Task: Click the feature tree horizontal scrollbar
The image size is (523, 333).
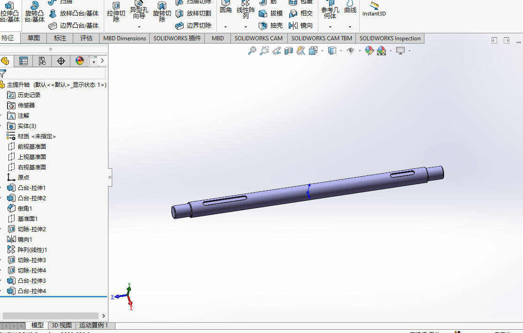Action: [50, 316]
